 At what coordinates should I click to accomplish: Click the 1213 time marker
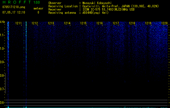point(51,23)
